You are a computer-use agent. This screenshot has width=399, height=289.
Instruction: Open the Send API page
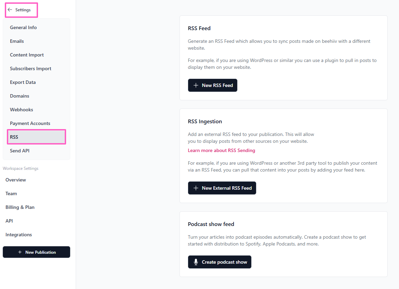pos(20,151)
